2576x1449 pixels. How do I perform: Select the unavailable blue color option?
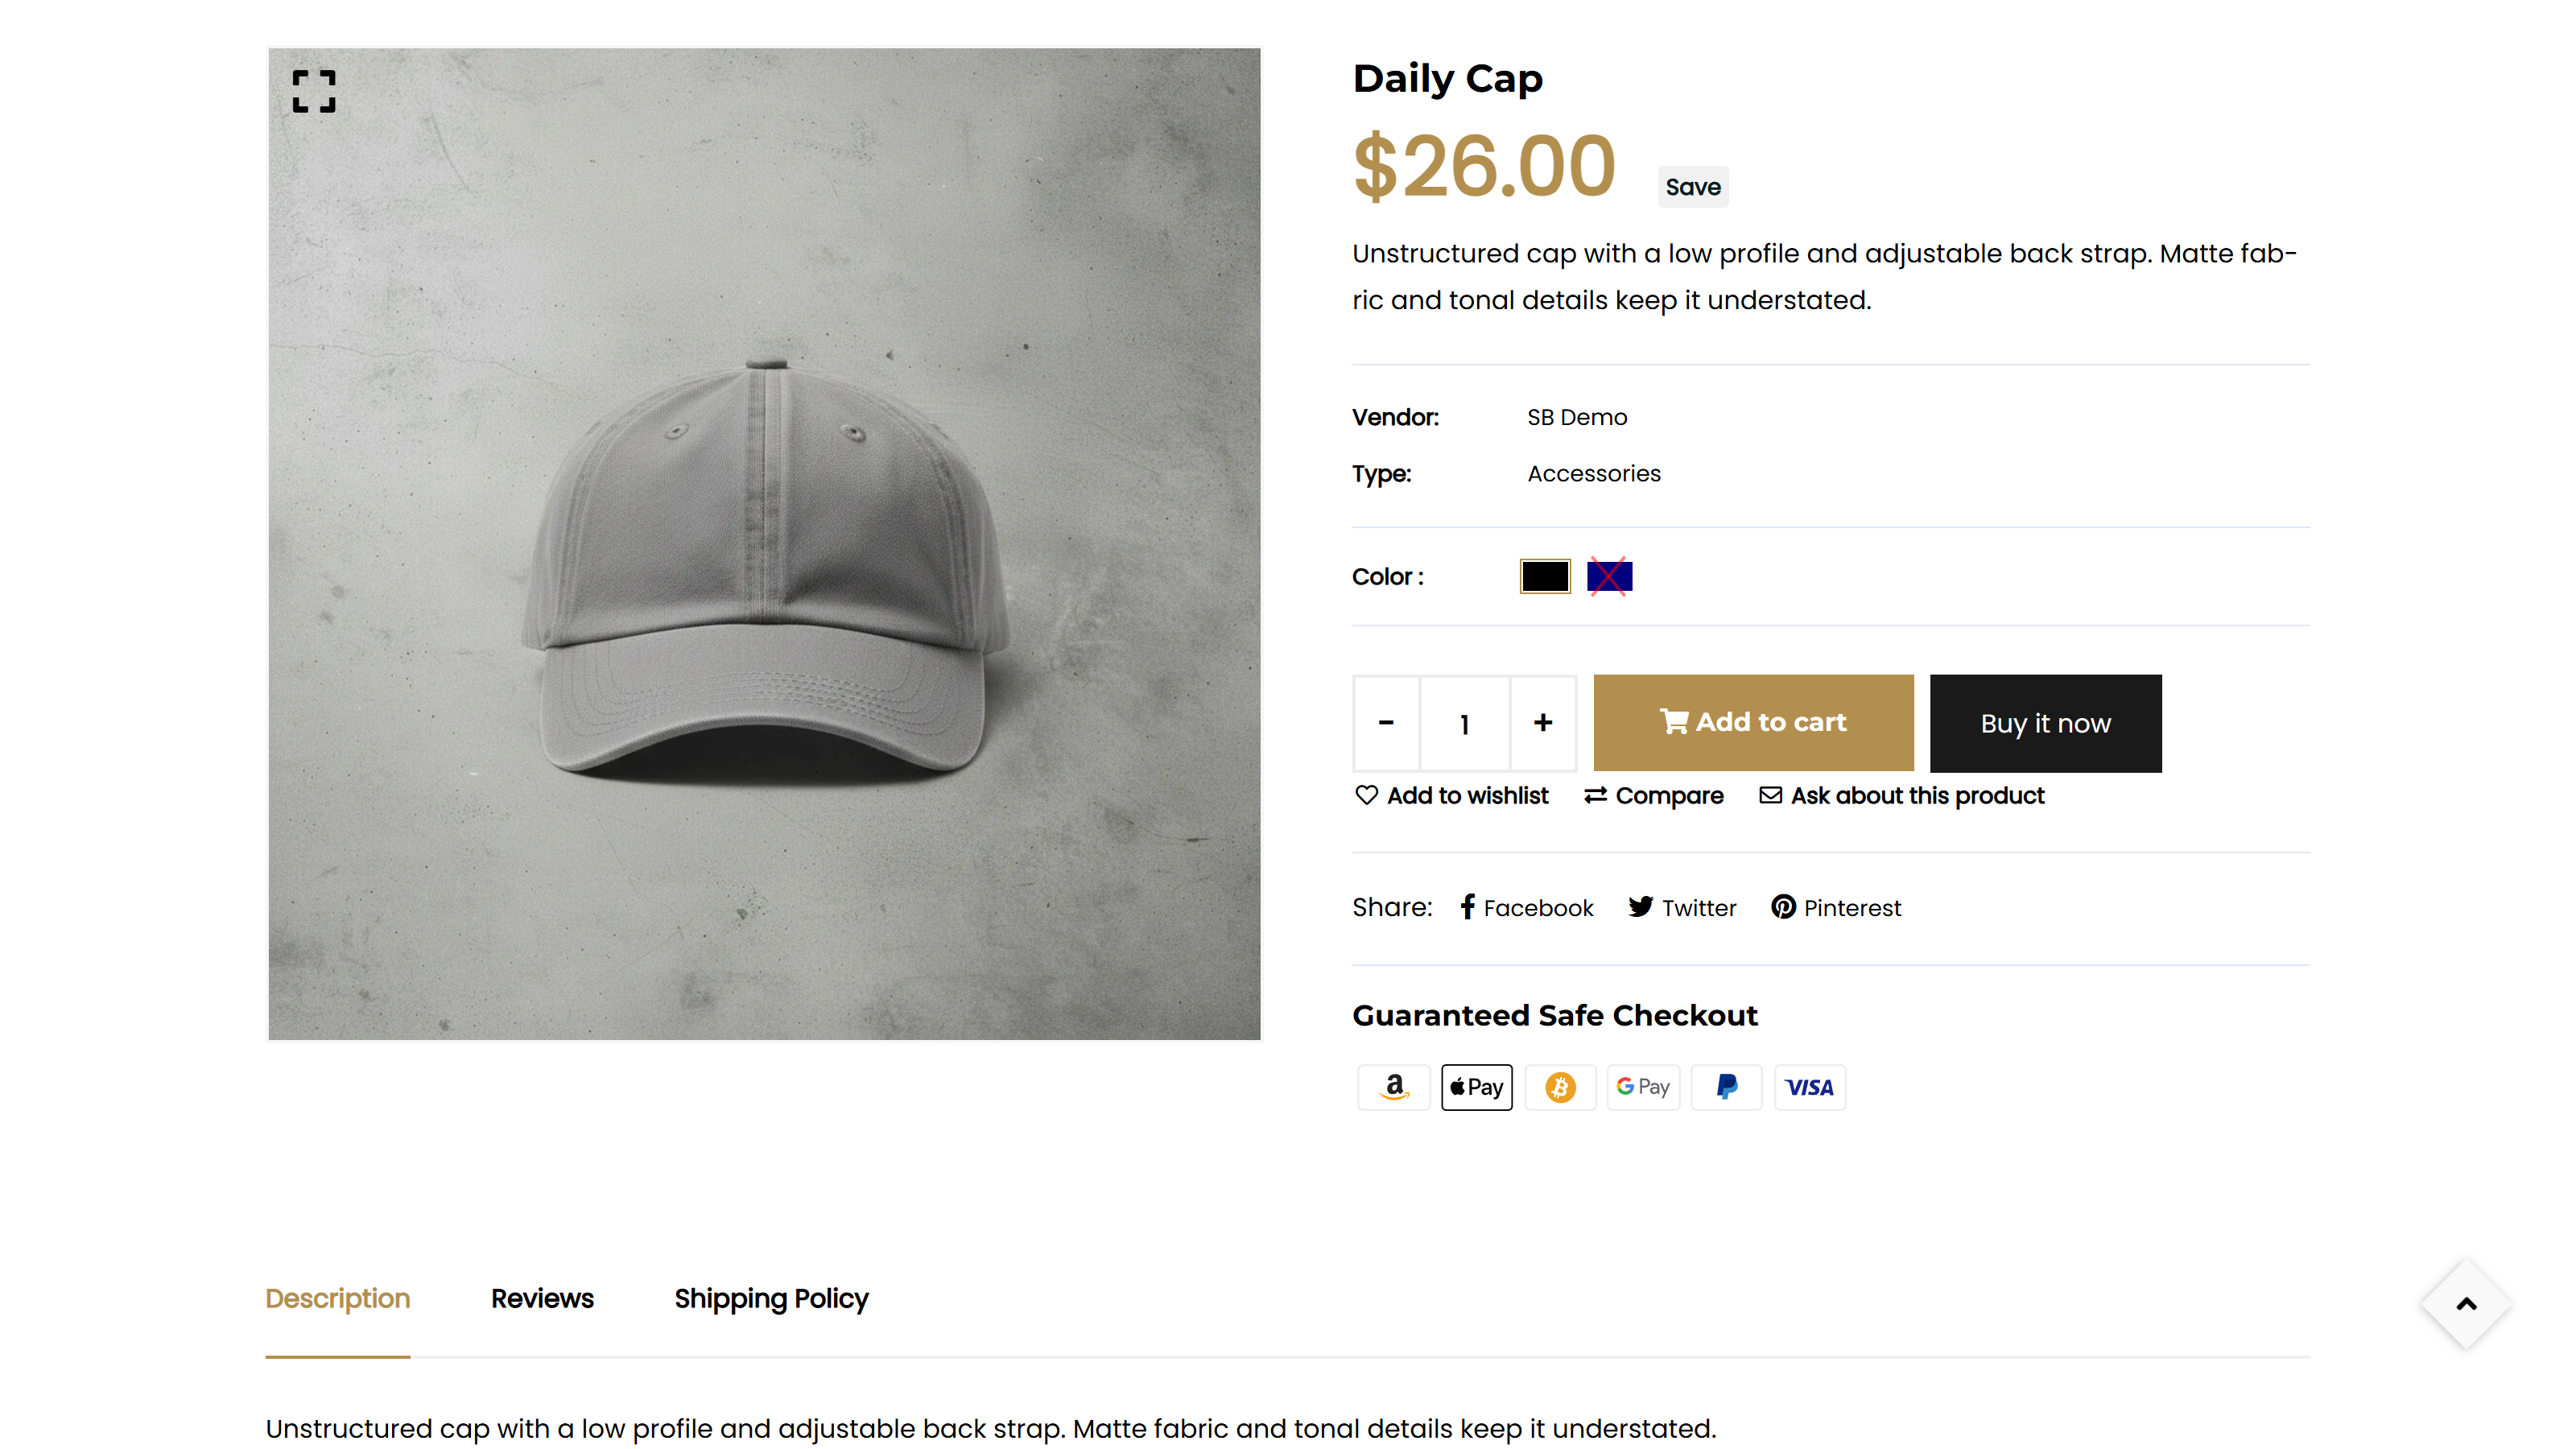tap(1609, 576)
